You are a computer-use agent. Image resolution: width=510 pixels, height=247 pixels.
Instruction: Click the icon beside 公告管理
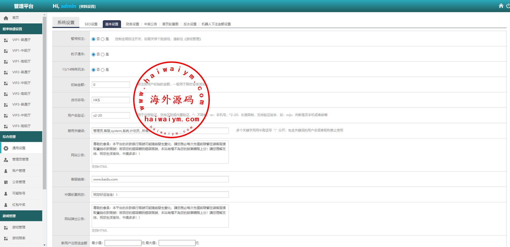coord(6,182)
